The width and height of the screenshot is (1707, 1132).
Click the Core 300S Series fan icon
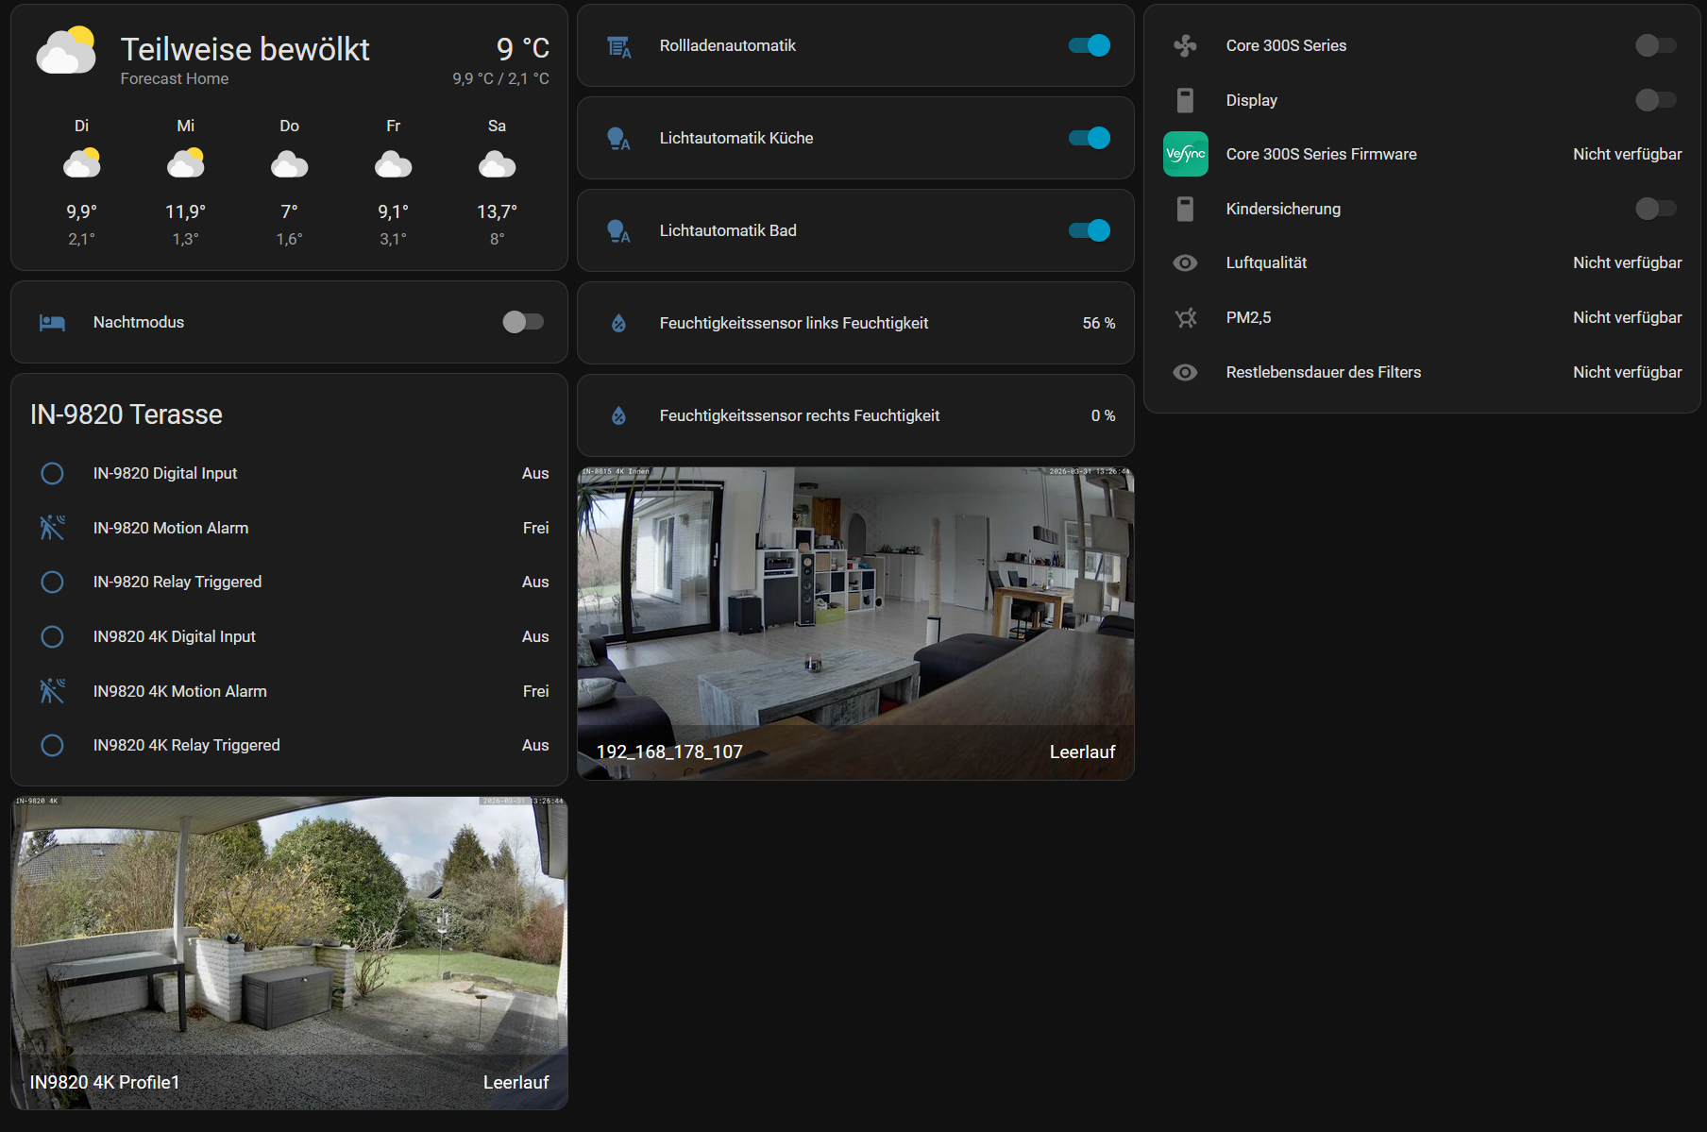1185,46
